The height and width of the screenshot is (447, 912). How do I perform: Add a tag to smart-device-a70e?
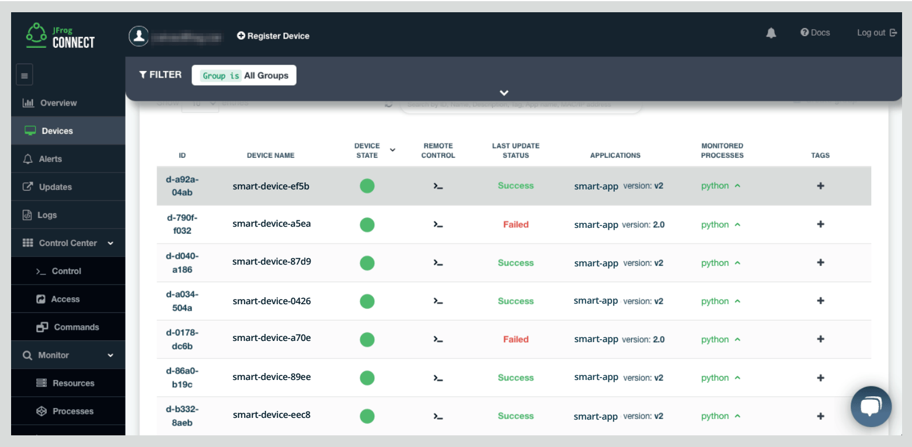[x=820, y=339]
